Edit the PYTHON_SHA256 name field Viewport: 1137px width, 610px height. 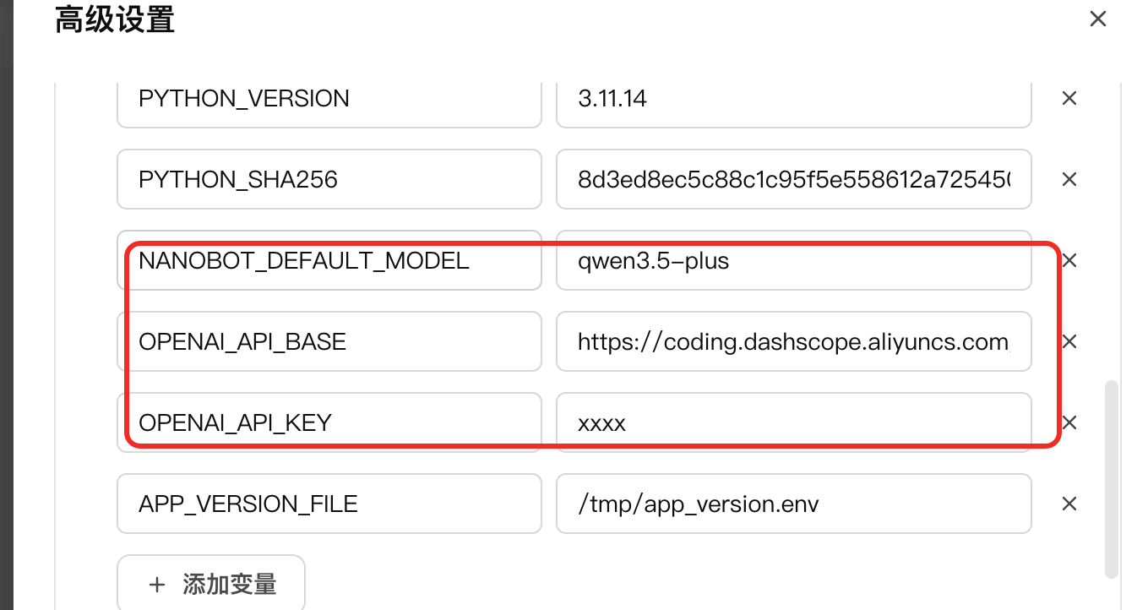329,179
